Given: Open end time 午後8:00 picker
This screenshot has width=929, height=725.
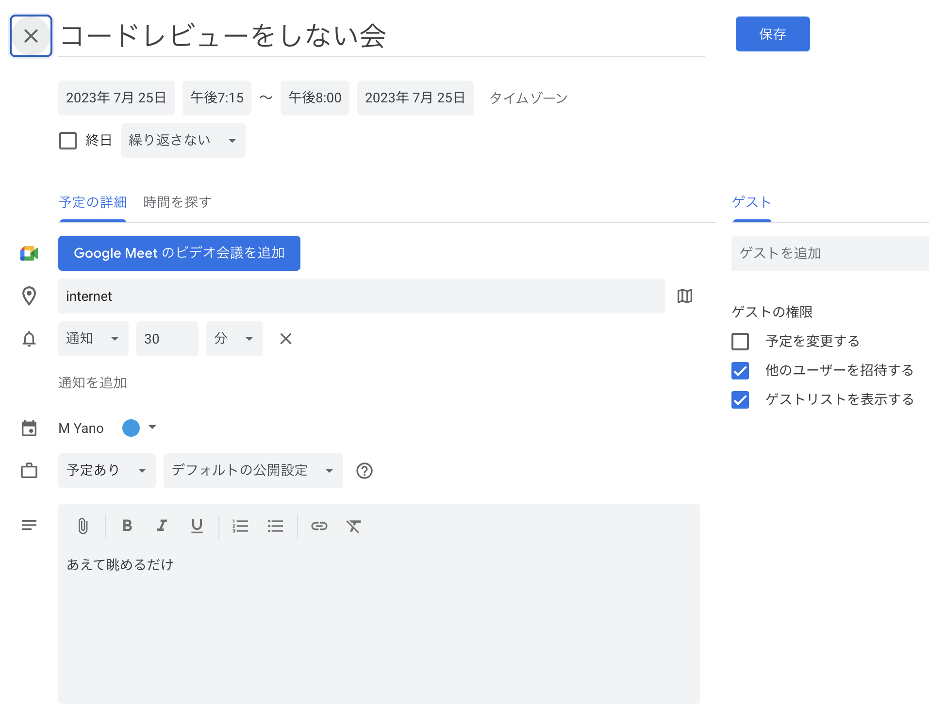Looking at the screenshot, I should tap(315, 98).
